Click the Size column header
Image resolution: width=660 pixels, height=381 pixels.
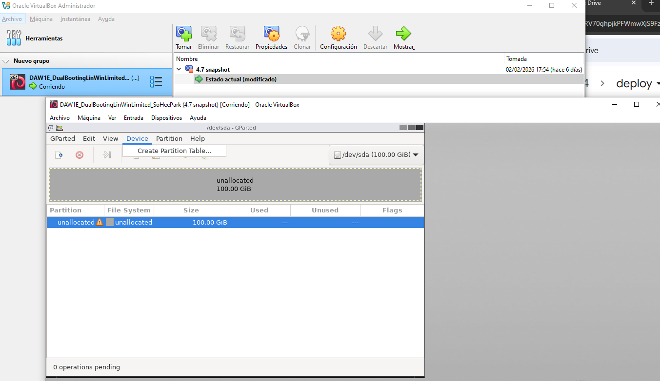[x=191, y=210]
